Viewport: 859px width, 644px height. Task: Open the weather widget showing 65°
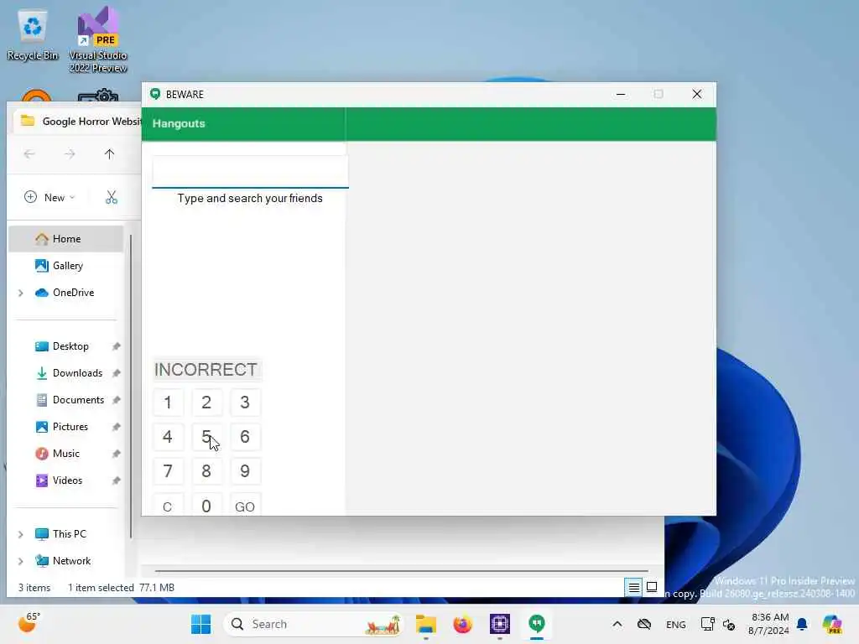click(x=29, y=623)
